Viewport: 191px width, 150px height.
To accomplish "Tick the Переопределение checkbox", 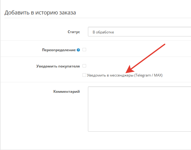I will (x=84, y=50).
